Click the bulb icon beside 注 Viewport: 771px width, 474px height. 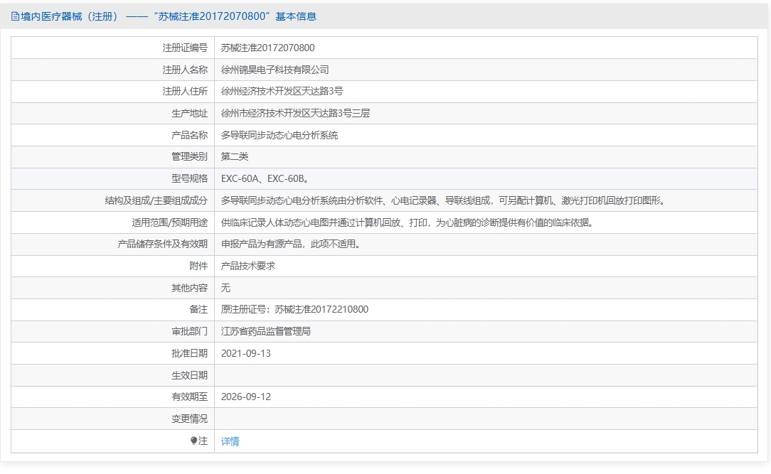pyautogui.click(x=193, y=441)
